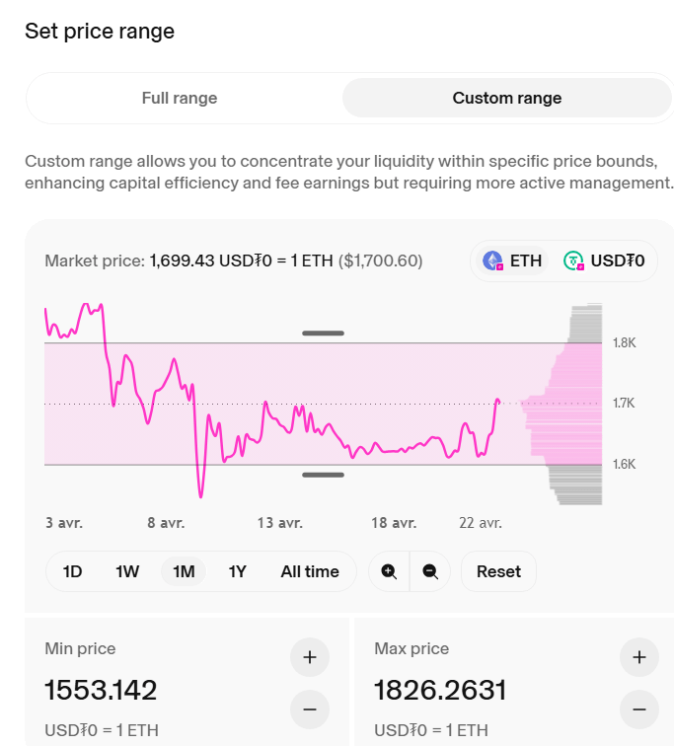Zoom out of the price chart

430,571
